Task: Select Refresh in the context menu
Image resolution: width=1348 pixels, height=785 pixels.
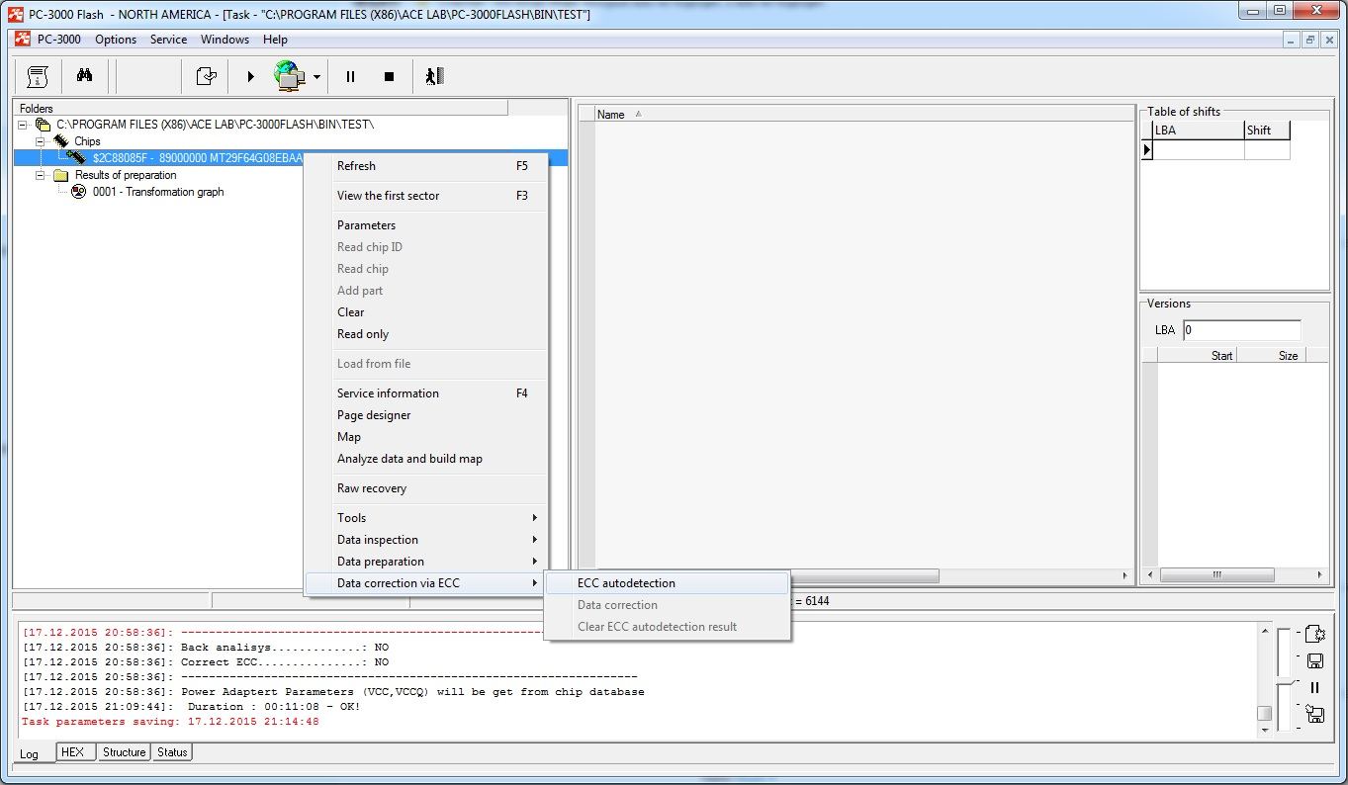Action: pyautogui.click(x=426, y=166)
